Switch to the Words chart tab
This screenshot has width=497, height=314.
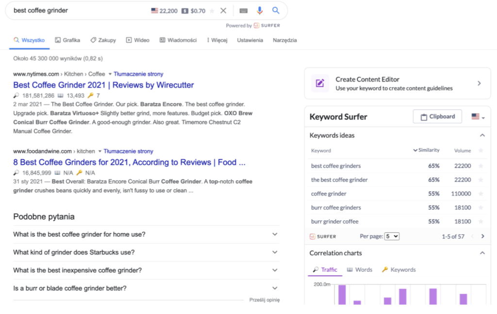[x=360, y=270]
